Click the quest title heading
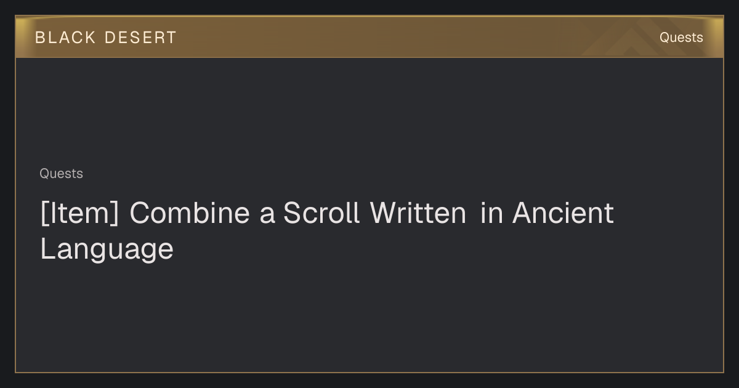This screenshot has width=739, height=388. [x=327, y=231]
